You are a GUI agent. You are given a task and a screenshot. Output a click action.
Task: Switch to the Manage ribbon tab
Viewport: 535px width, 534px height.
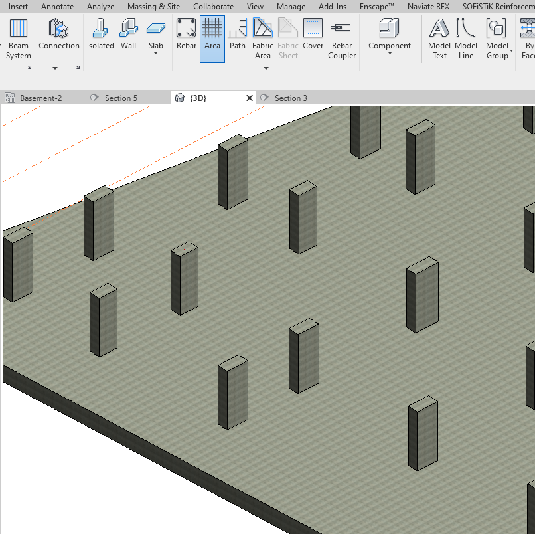(x=291, y=6)
